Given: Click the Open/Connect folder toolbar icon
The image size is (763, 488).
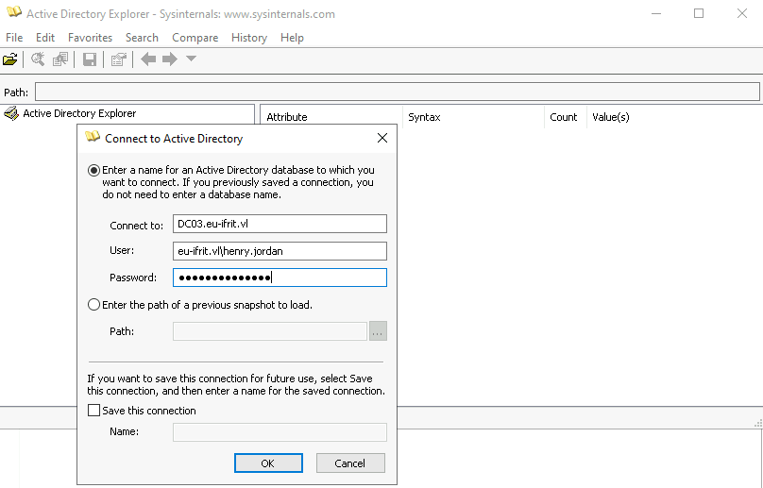Looking at the screenshot, I should click(10, 59).
